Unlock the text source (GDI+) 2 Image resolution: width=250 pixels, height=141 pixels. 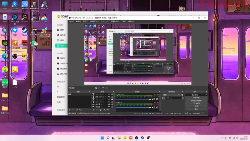click(112, 99)
